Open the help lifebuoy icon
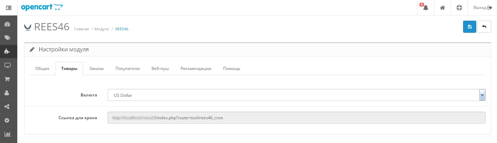Viewport: 497px width, 143px height. pos(459,8)
